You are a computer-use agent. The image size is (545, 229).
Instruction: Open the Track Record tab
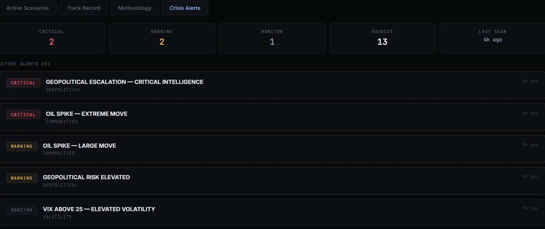click(x=84, y=8)
